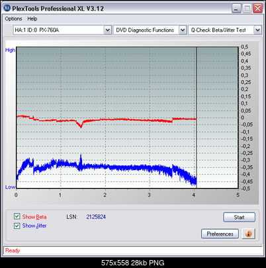Click the Start button
The height and width of the screenshot is (268, 266).
(x=239, y=217)
